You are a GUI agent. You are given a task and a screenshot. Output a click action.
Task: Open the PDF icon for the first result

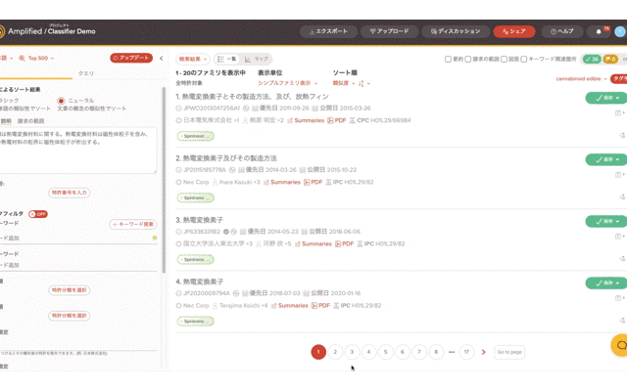click(337, 119)
